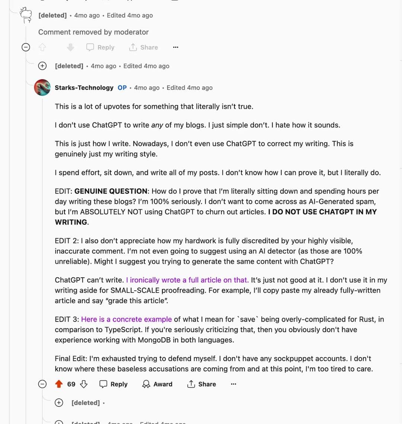Follow the 'Here is a concrete example' link

tap(127, 319)
